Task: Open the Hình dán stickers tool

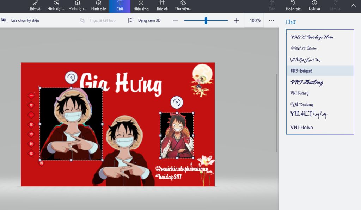Action: tap(99, 6)
